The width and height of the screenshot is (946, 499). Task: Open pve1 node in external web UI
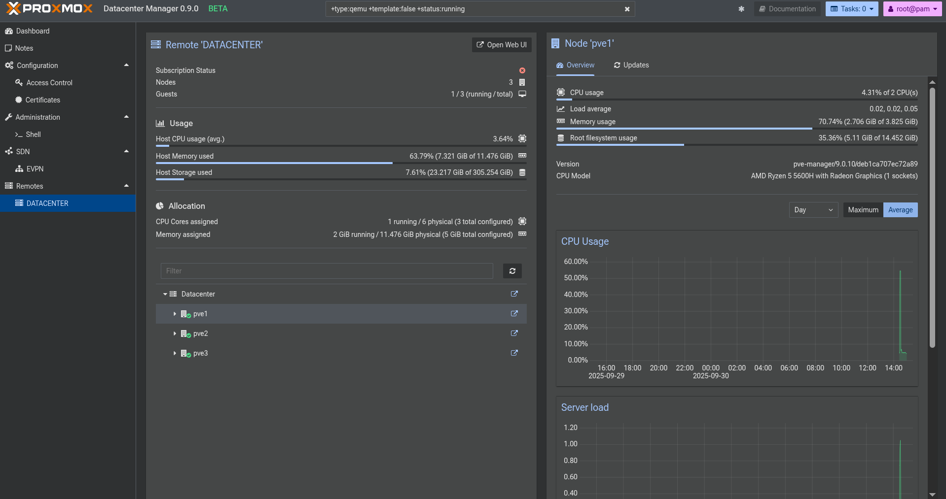[514, 314]
